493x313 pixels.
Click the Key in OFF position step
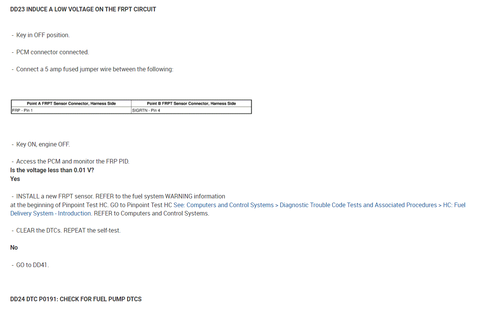(43, 35)
